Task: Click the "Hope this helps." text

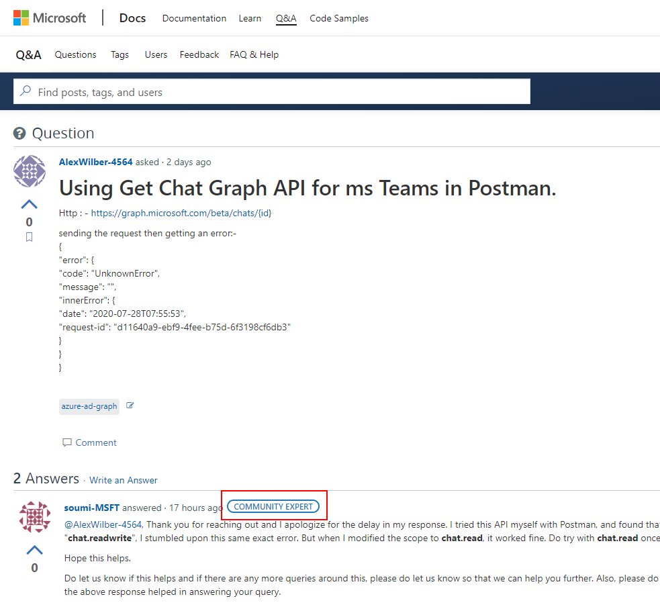Action: point(97,558)
